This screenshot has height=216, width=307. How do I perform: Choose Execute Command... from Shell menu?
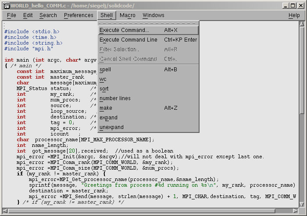[148, 30]
